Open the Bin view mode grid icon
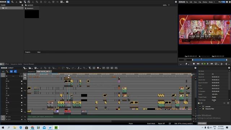Viewport: 231px width, 130px height. [61, 2]
